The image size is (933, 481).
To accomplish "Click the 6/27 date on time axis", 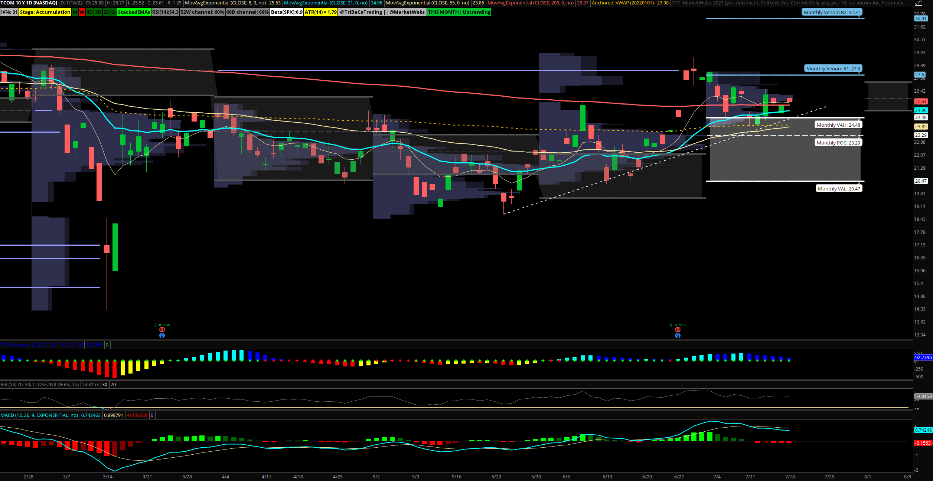I will click(x=679, y=477).
